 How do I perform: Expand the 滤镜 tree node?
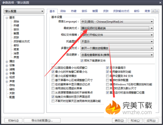pyautogui.click(x=7, y=70)
